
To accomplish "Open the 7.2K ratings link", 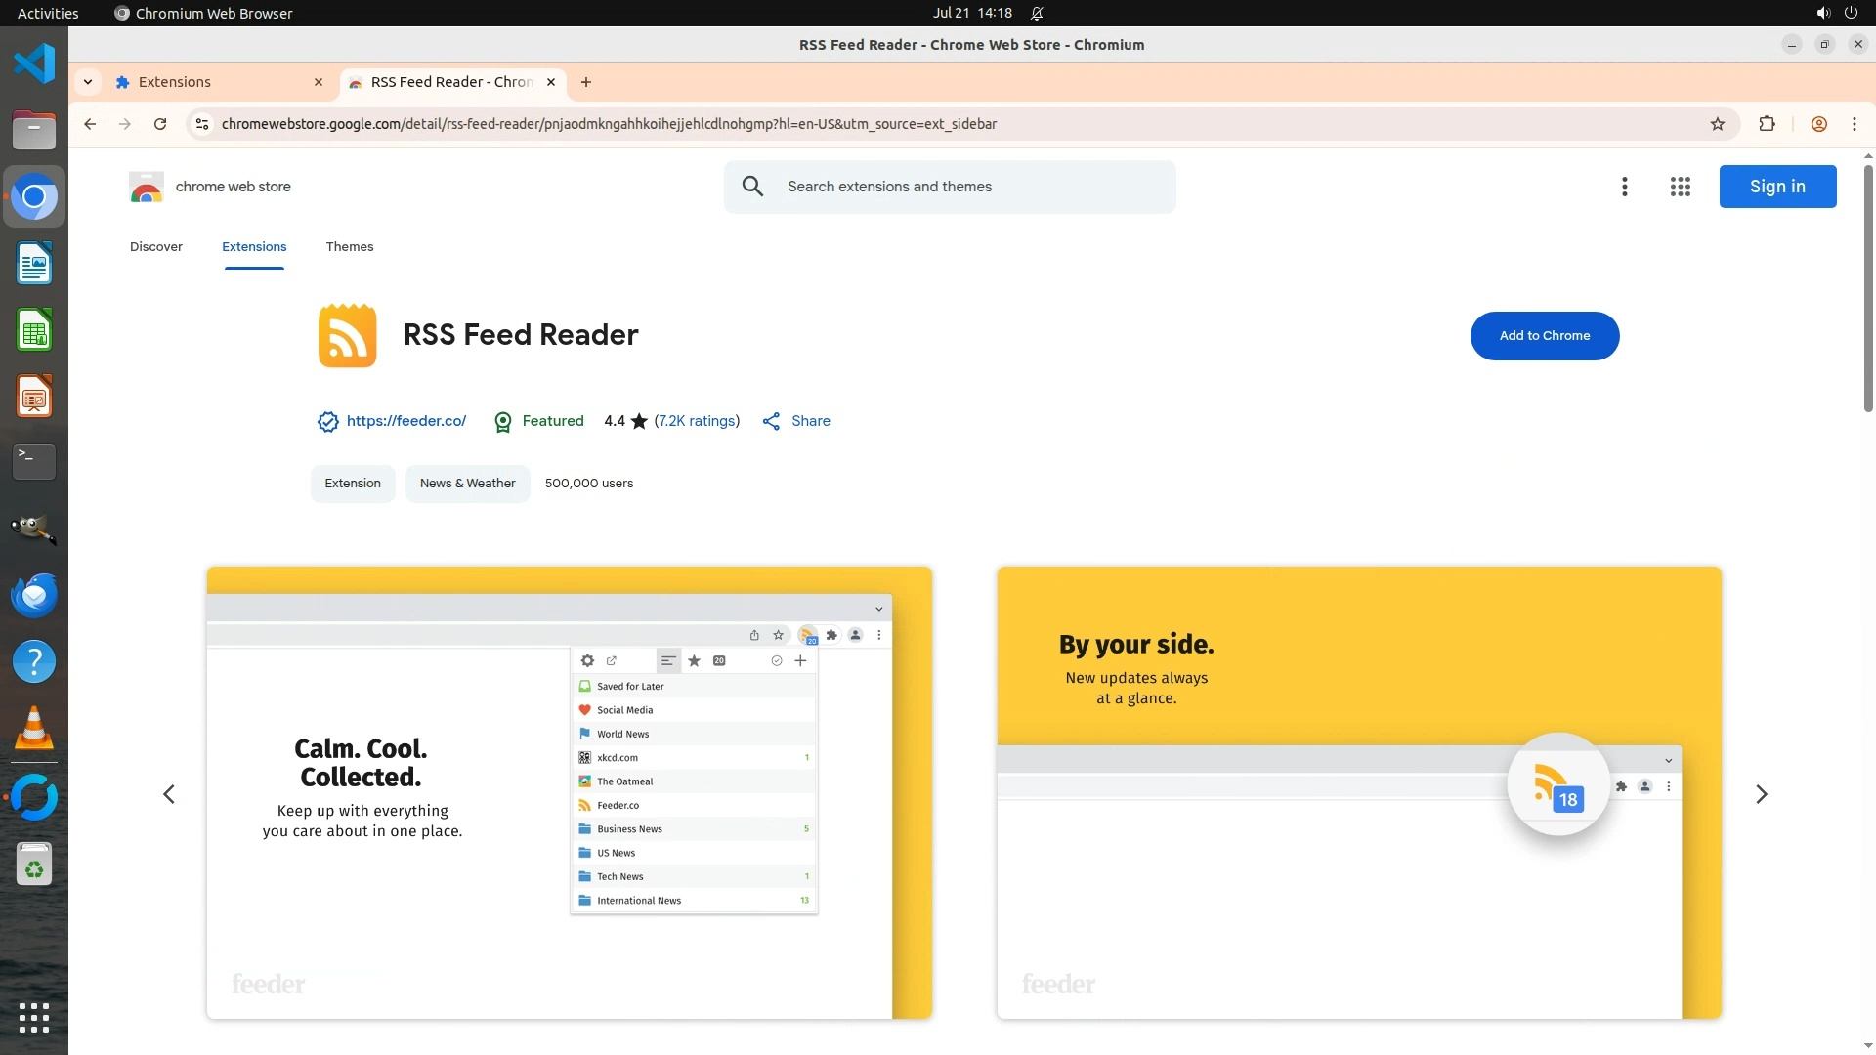I will point(697,421).
